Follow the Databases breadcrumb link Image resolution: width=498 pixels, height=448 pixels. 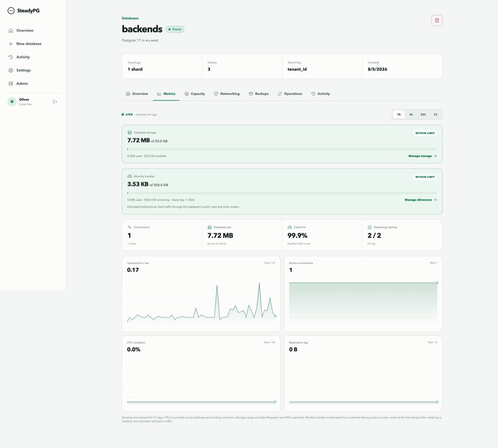tap(130, 18)
